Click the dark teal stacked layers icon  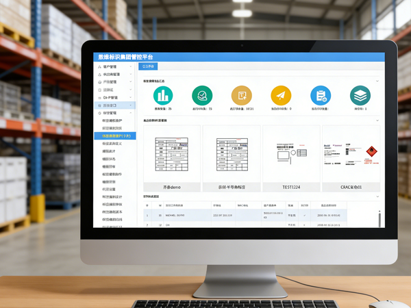tap(360, 96)
